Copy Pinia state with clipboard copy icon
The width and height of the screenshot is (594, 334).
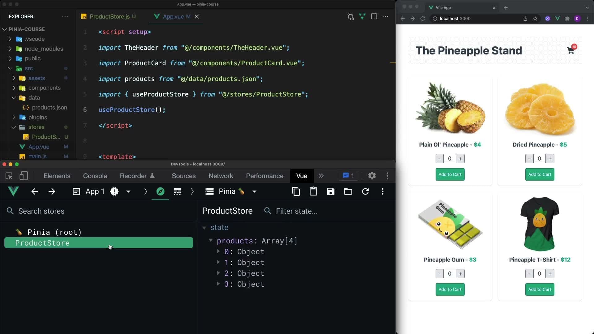(296, 191)
